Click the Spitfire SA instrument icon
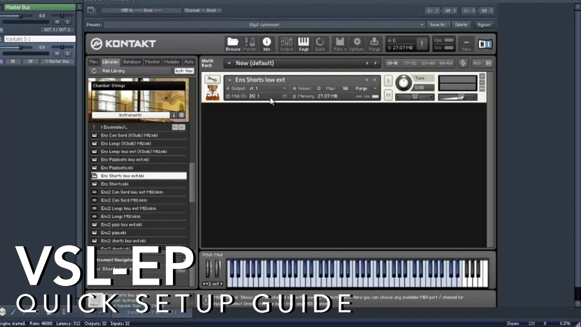 (x=212, y=93)
